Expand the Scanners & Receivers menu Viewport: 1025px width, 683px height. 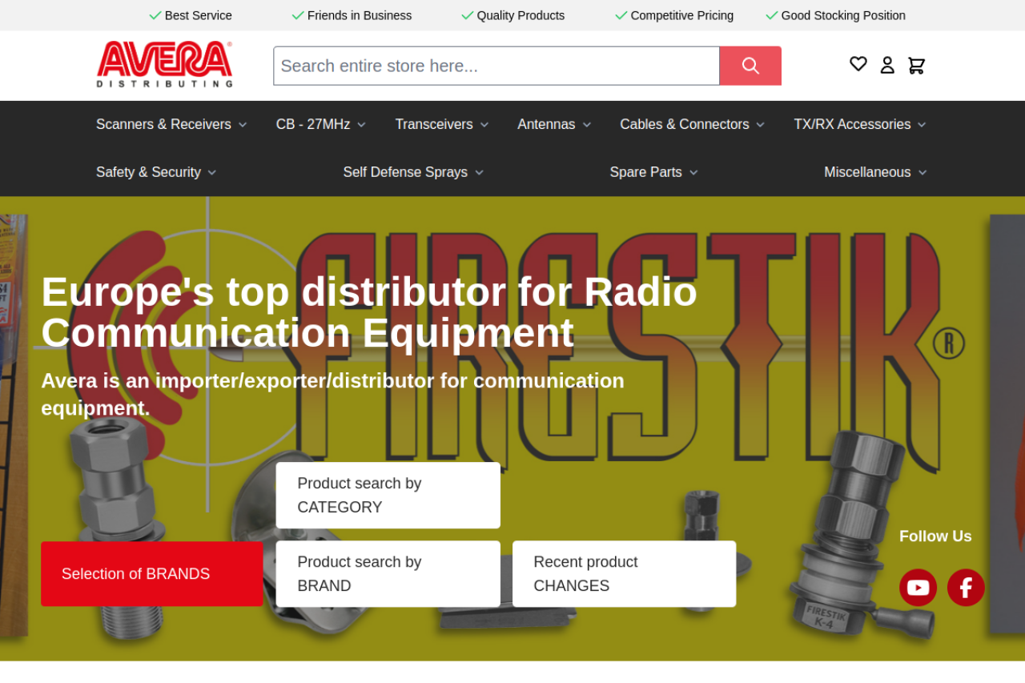click(x=171, y=124)
